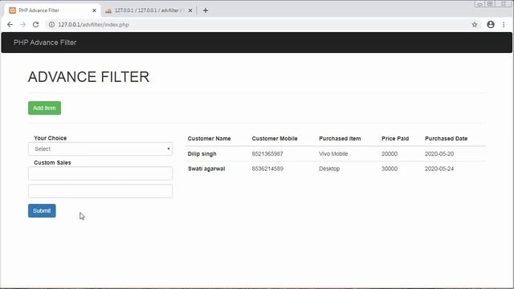Click the Desktop purchased item cell
The width and height of the screenshot is (514, 289).
tap(329, 169)
